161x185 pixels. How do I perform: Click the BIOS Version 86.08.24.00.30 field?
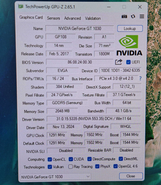[x=80, y=62]
